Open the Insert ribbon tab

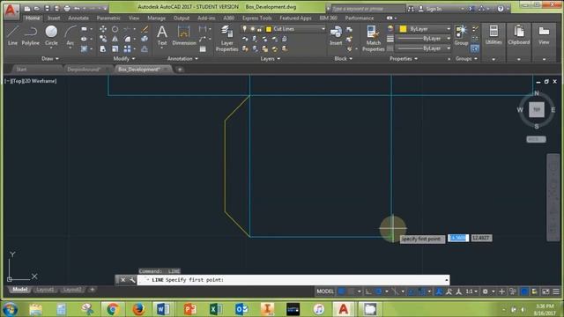click(x=54, y=18)
